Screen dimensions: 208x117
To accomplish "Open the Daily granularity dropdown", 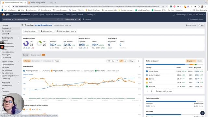I will pos(132,61).
